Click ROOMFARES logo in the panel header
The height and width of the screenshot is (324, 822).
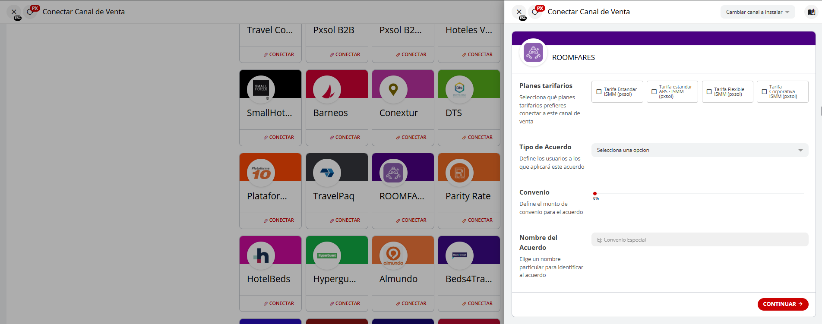click(x=534, y=53)
